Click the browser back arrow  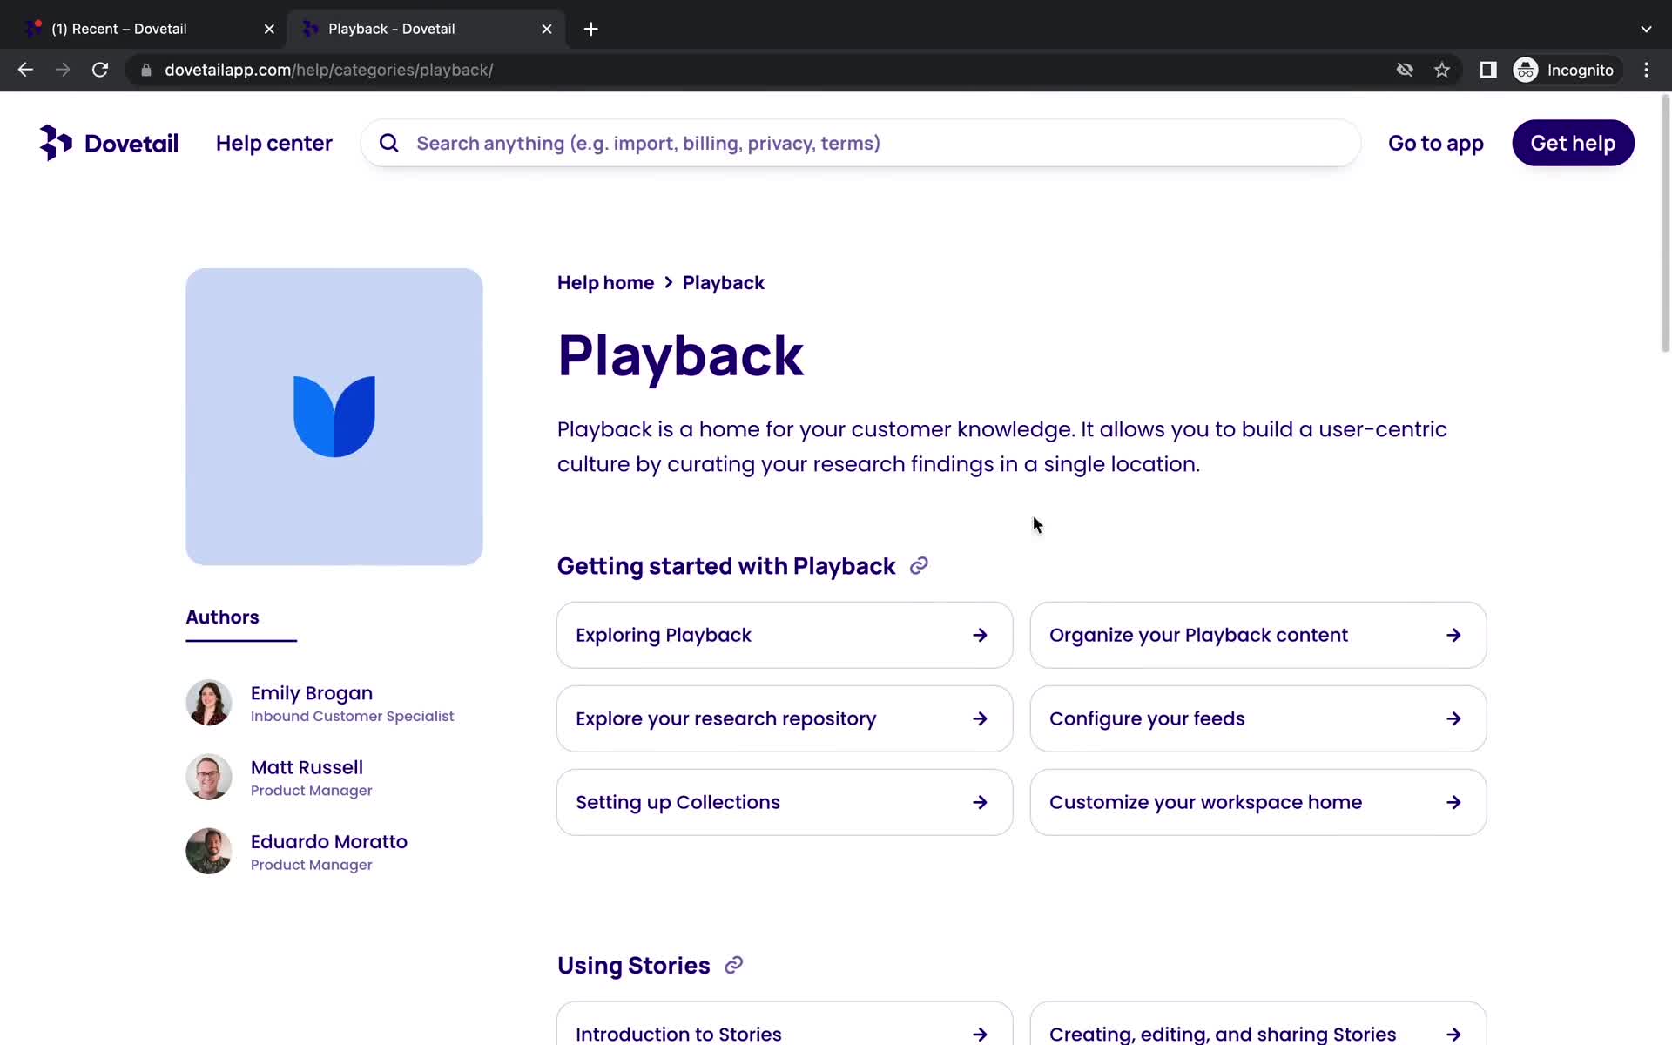[x=25, y=70]
